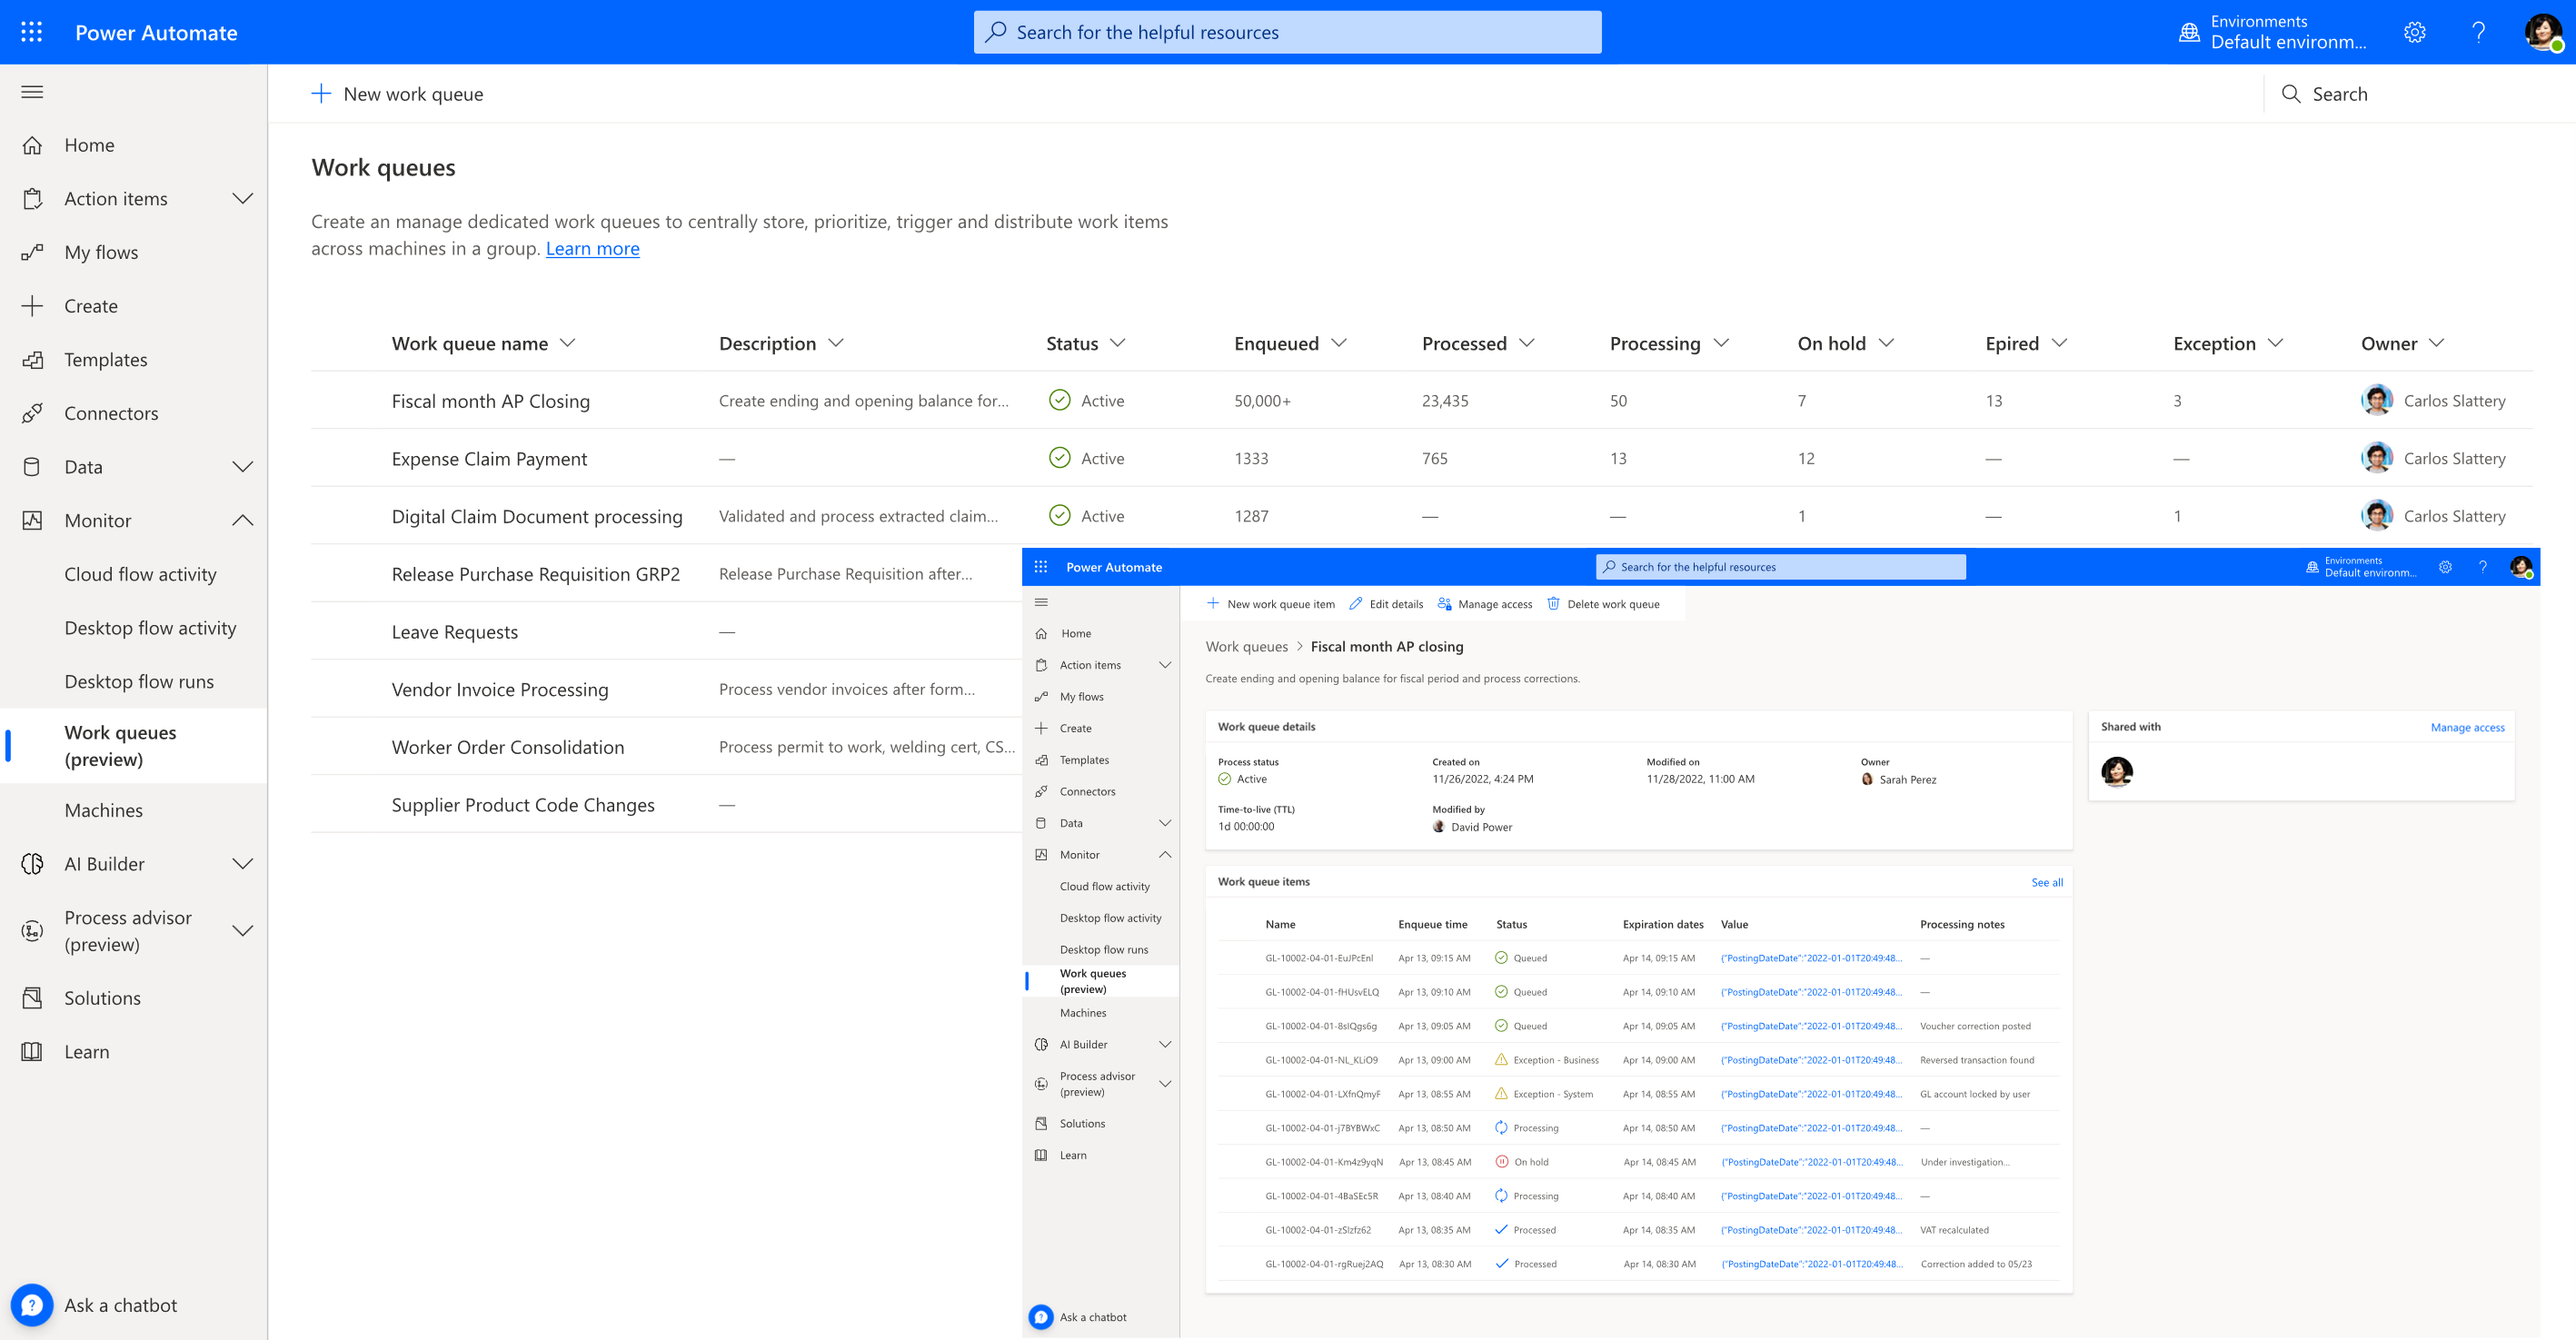
Task: Click the helpful resources search field
Action: tap(1287, 32)
